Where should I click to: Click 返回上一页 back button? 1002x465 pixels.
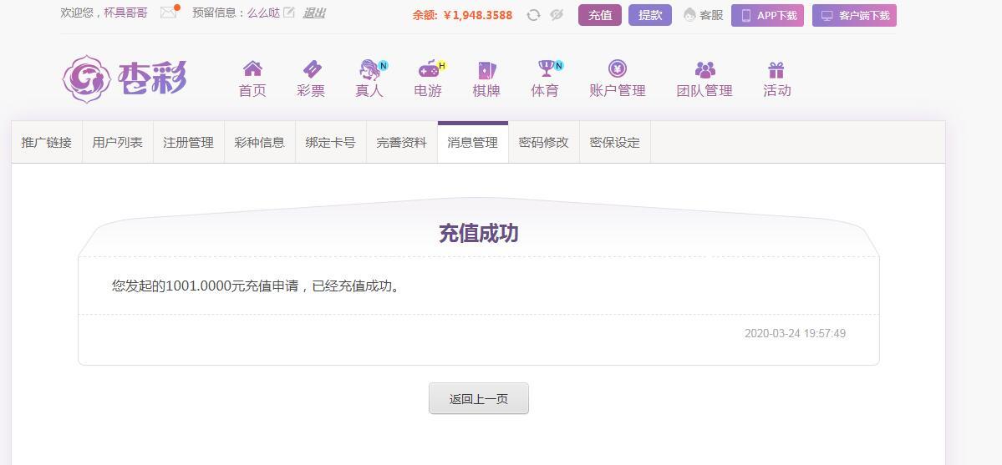(x=479, y=398)
